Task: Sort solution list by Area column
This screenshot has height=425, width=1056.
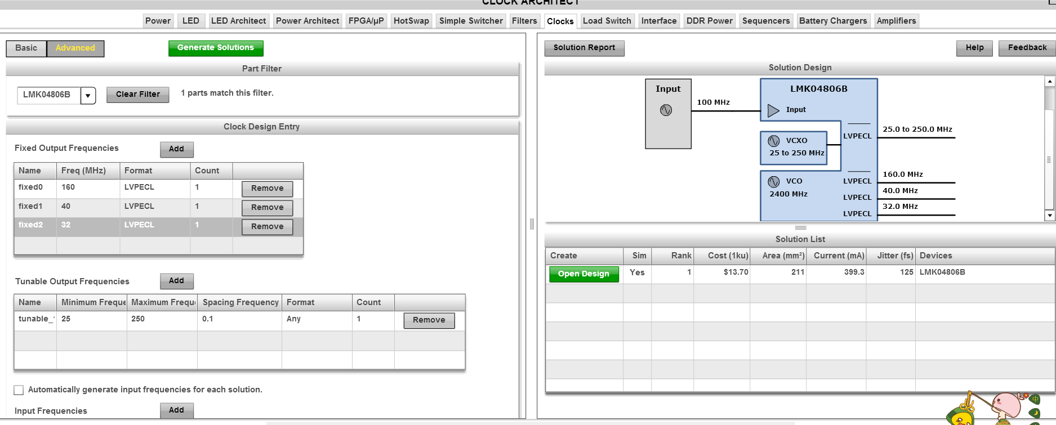Action: (779, 256)
